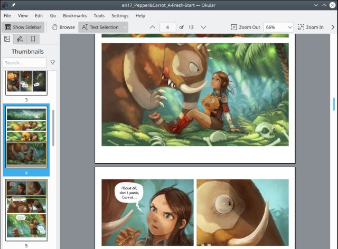Click the document view vertical scrollbar handle
Viewport: 338px width, 249px height.
[334, 104]
